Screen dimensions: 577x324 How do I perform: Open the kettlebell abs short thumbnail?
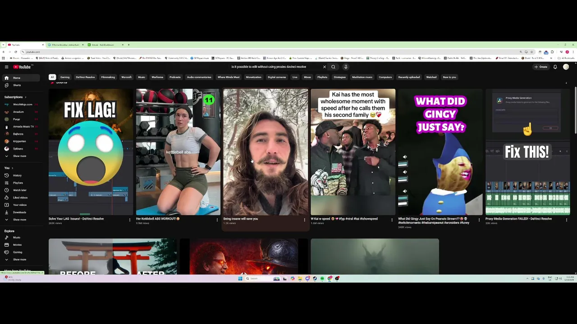pyautogui.click(x=178, y=152)
